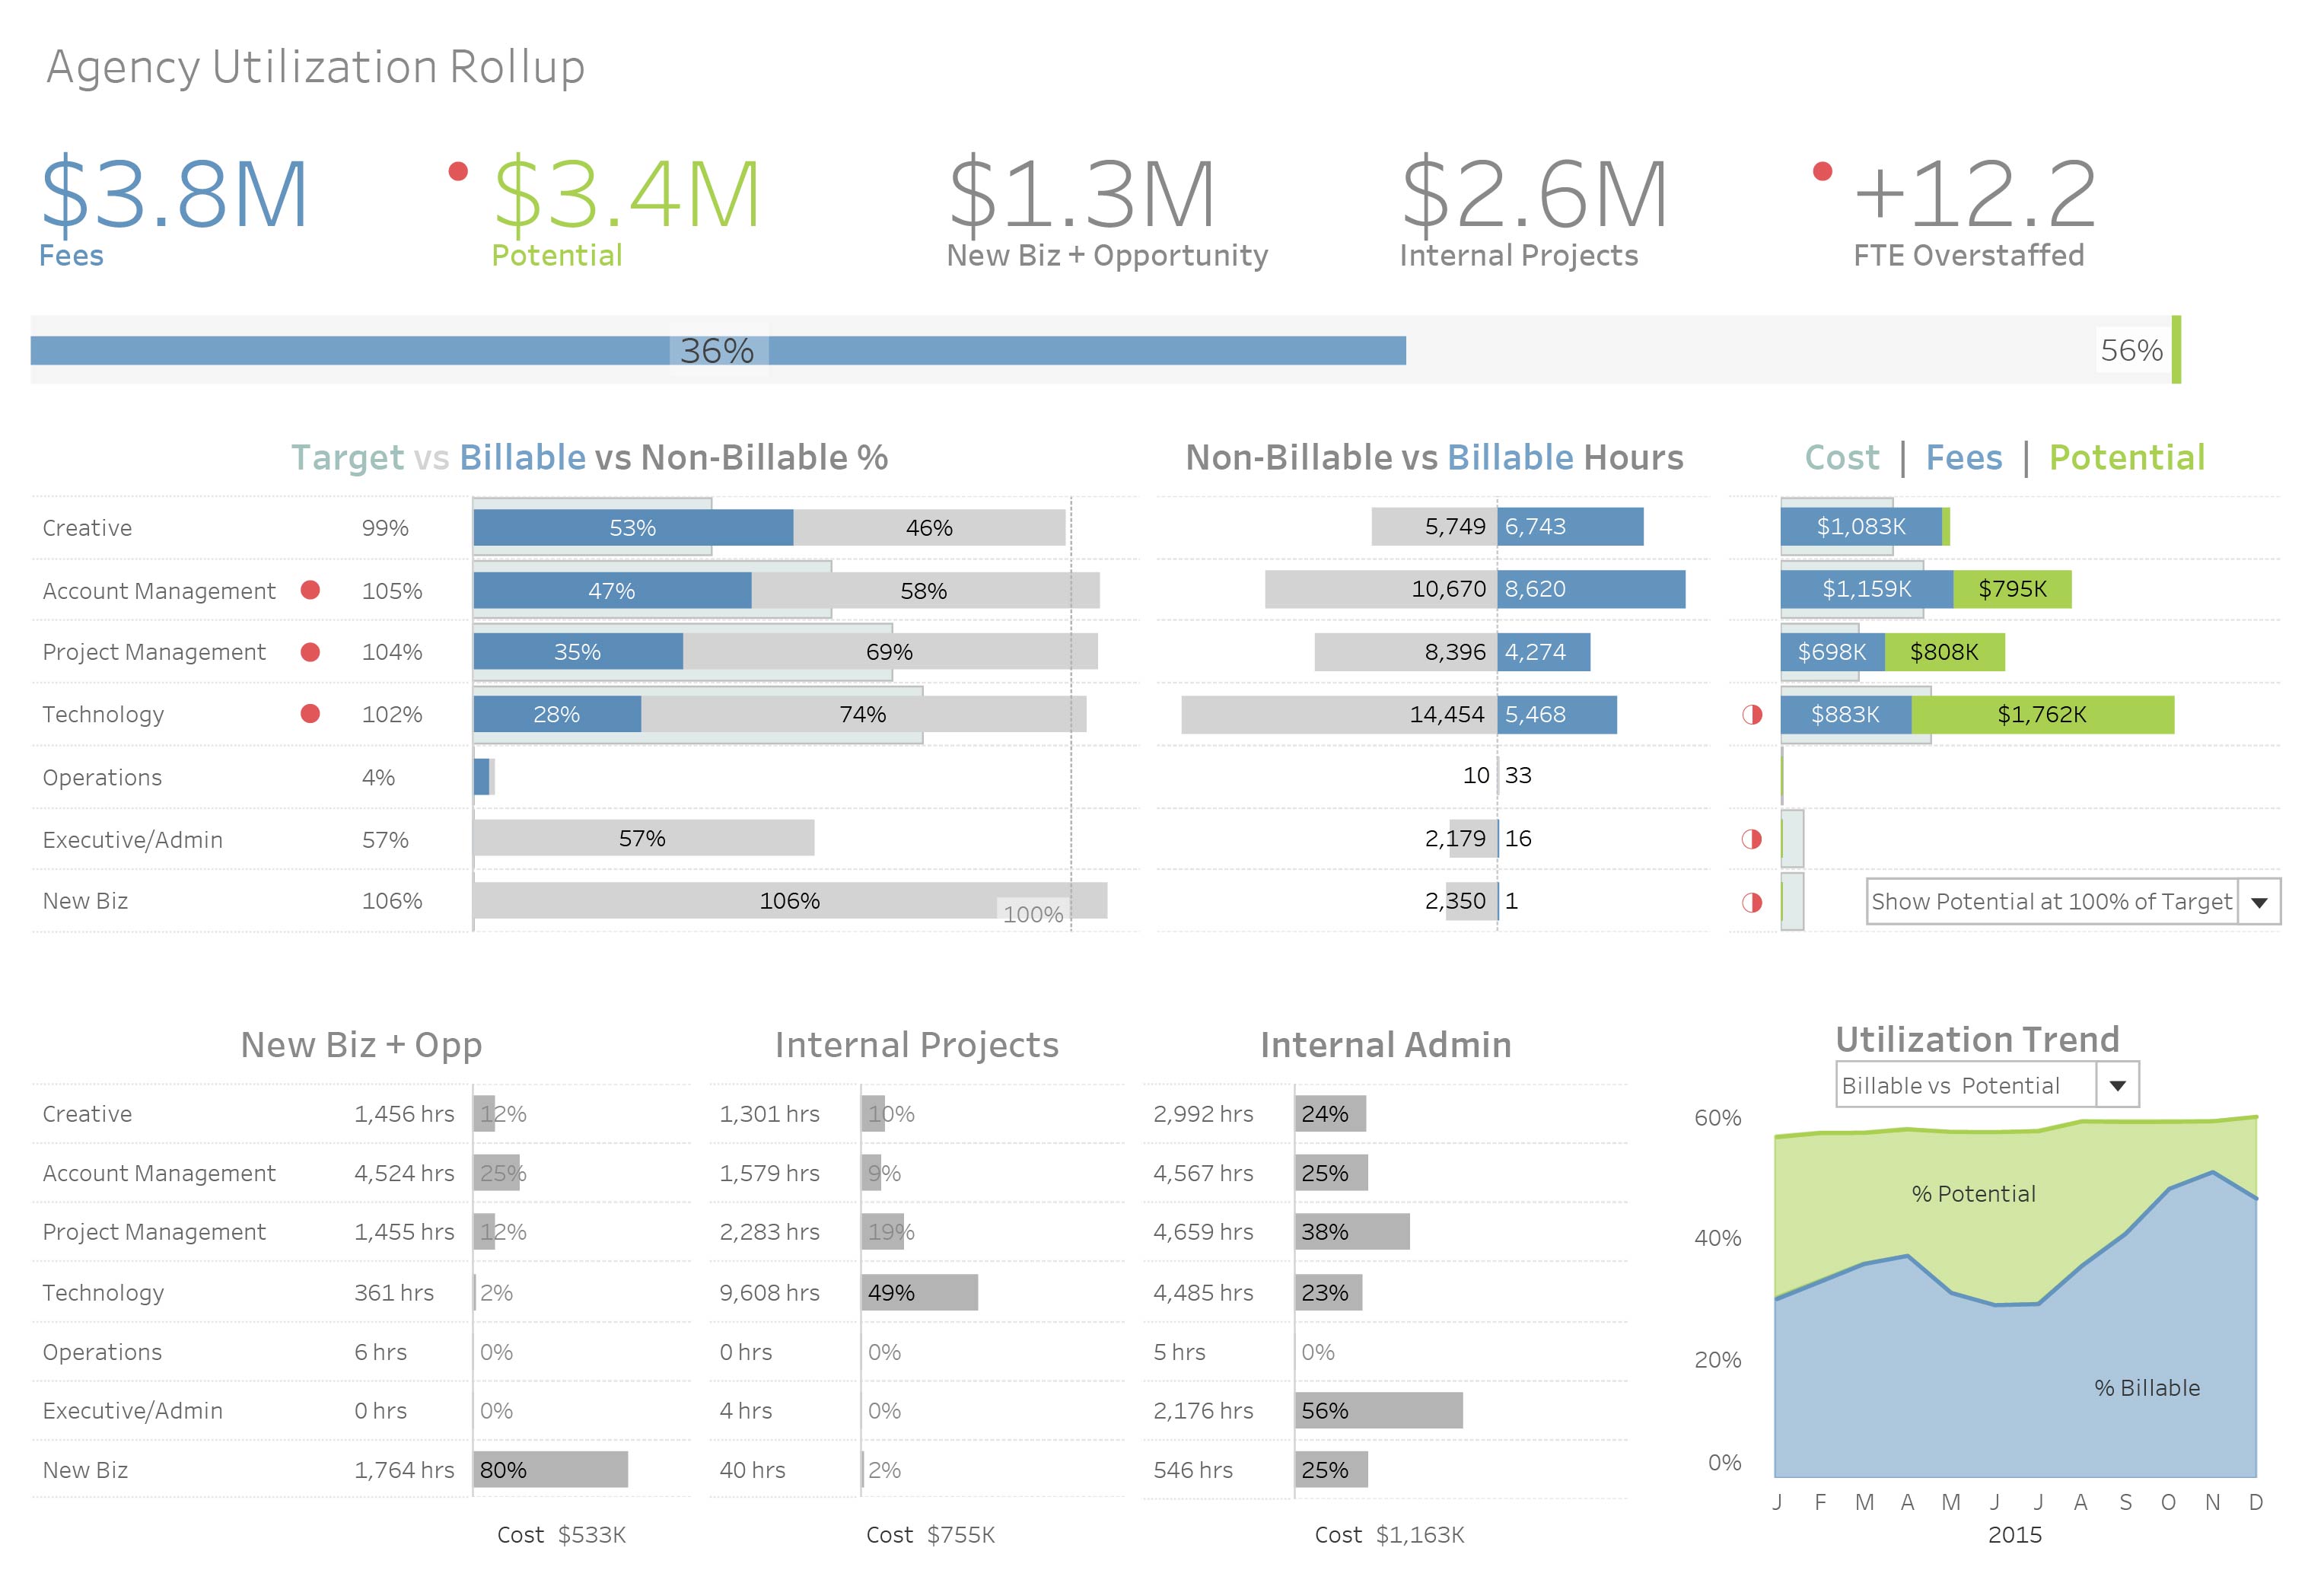Click arrow of Billable vs Potential dropdown
The height and width of the screenshot is (1583, 2324).
pos(2117,1085)
